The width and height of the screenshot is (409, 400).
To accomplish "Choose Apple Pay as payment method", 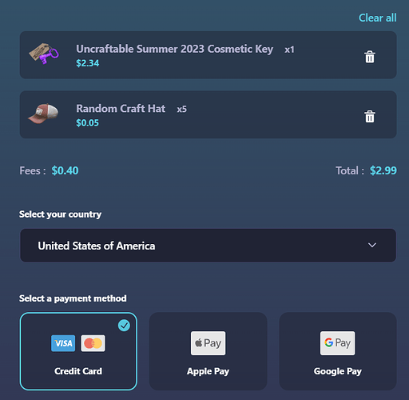I will pyautogui.click(x=208, y=351).
